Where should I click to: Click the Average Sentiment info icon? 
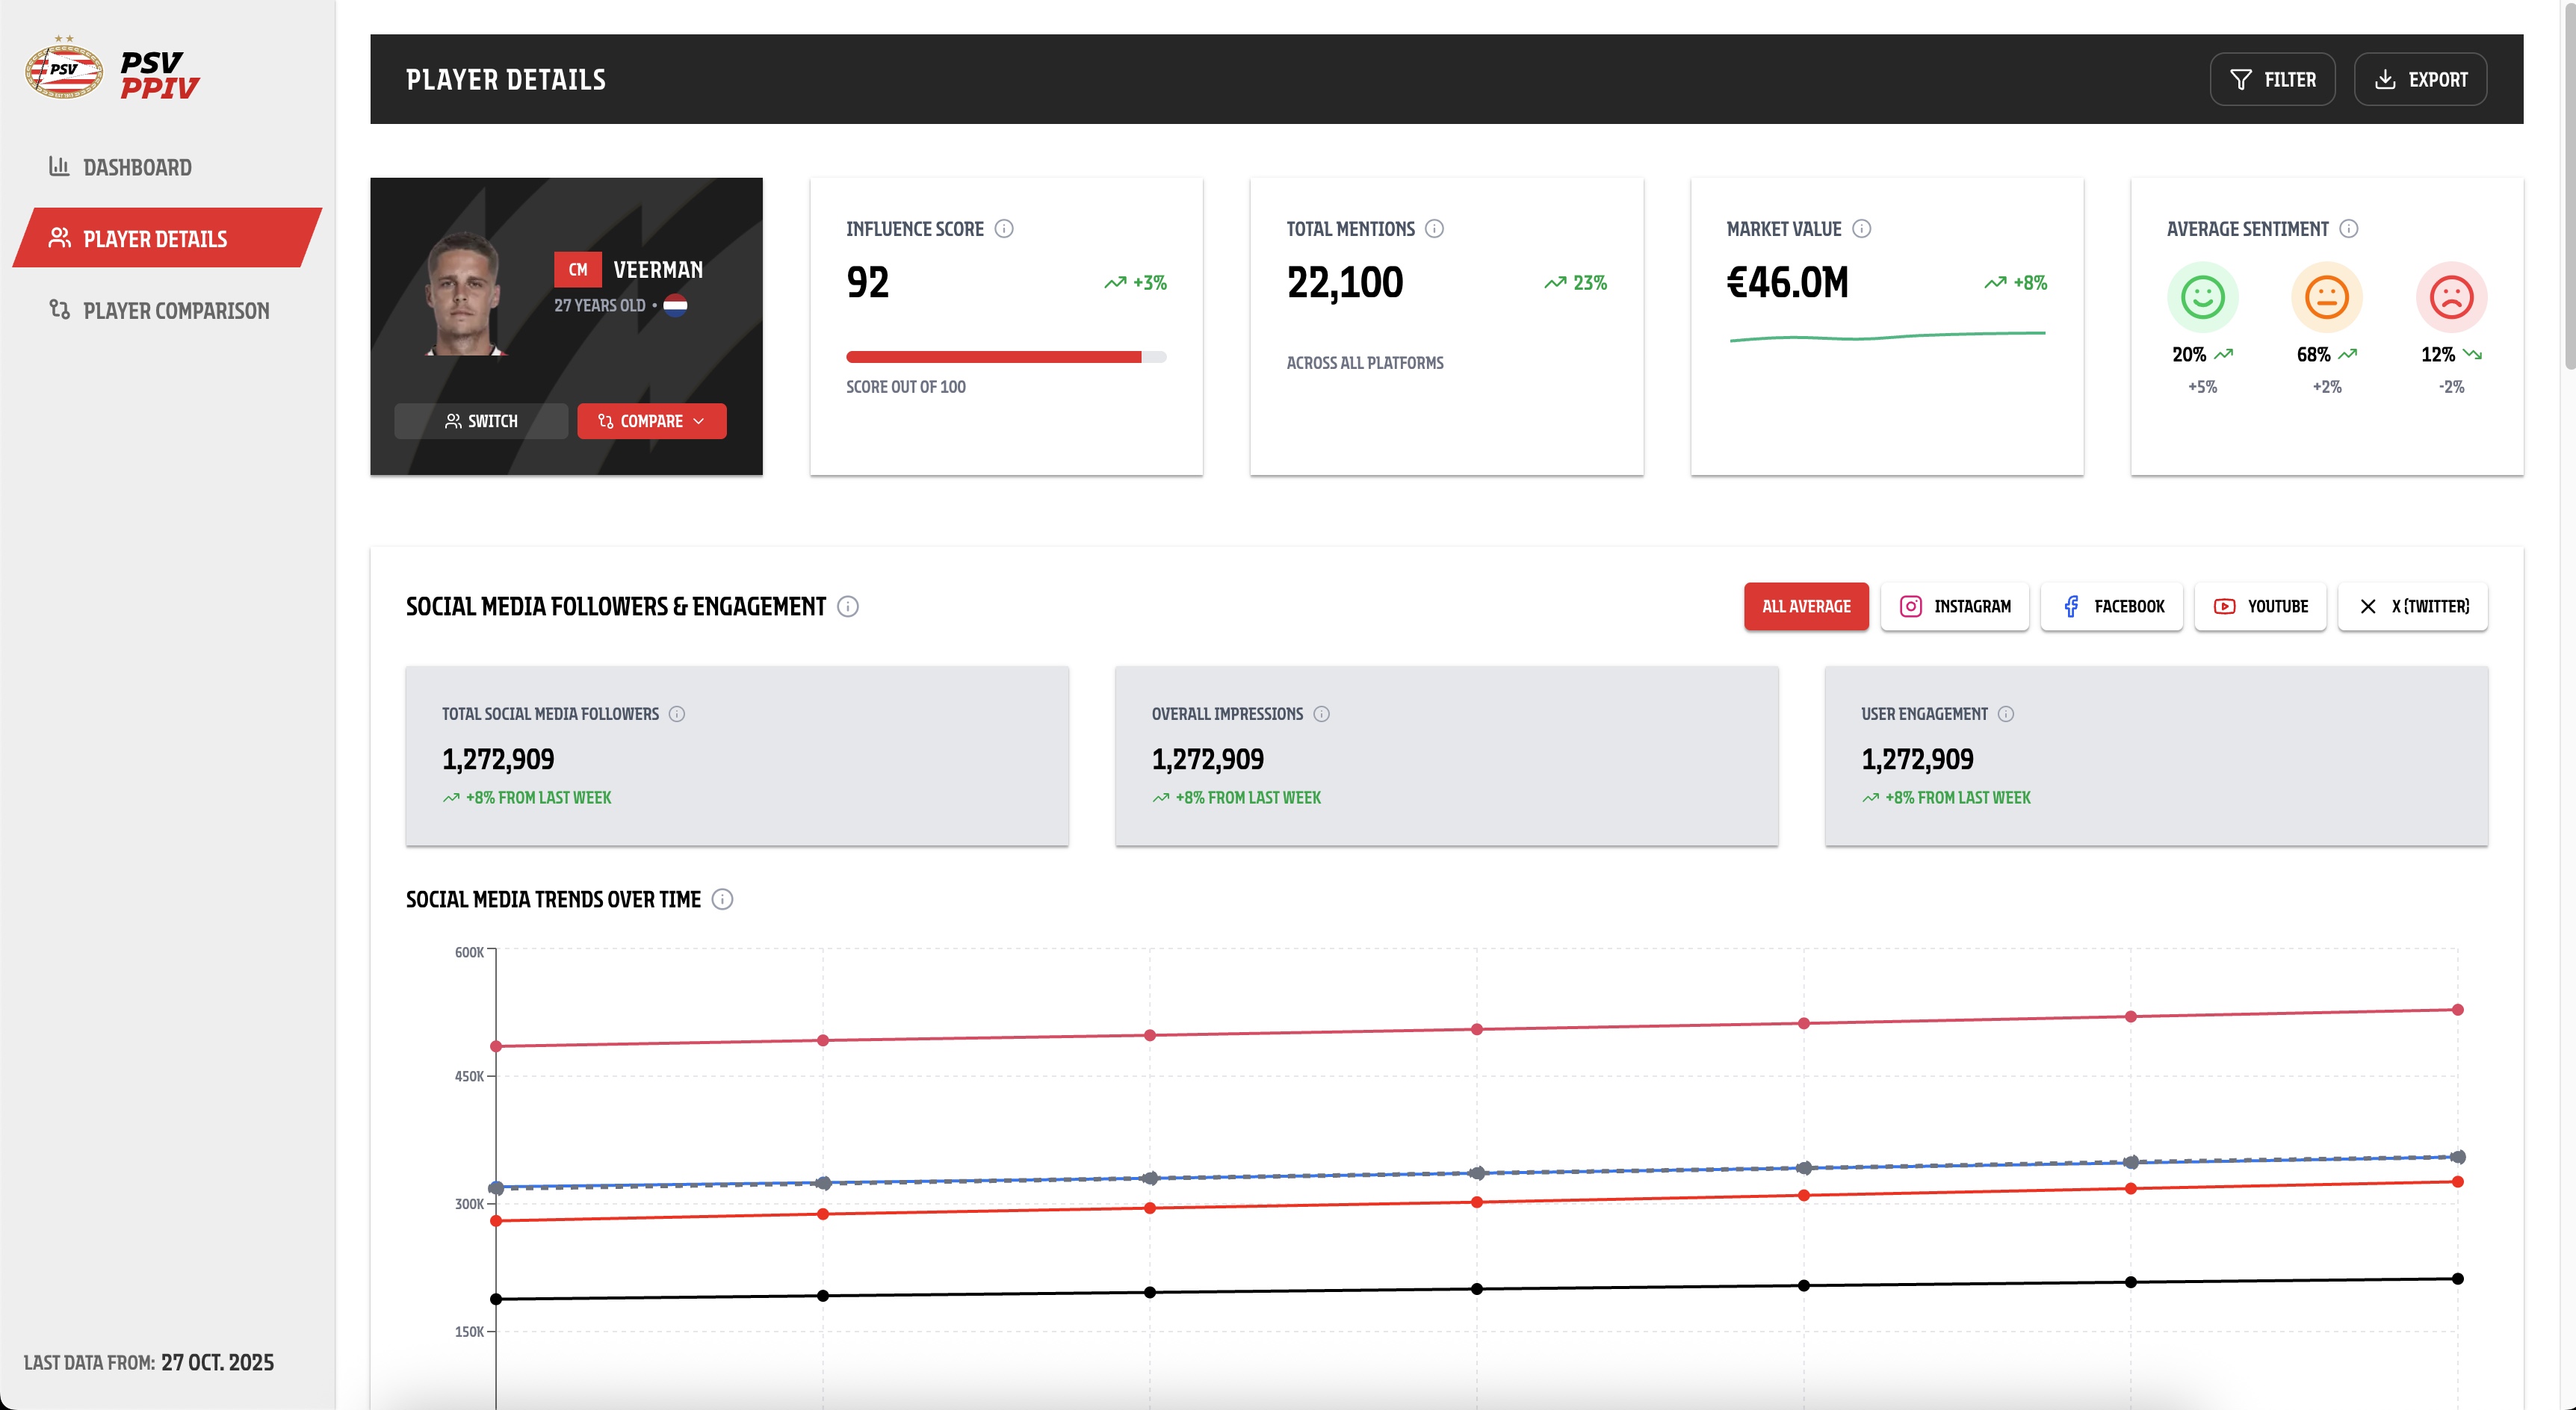(2349, 229)
